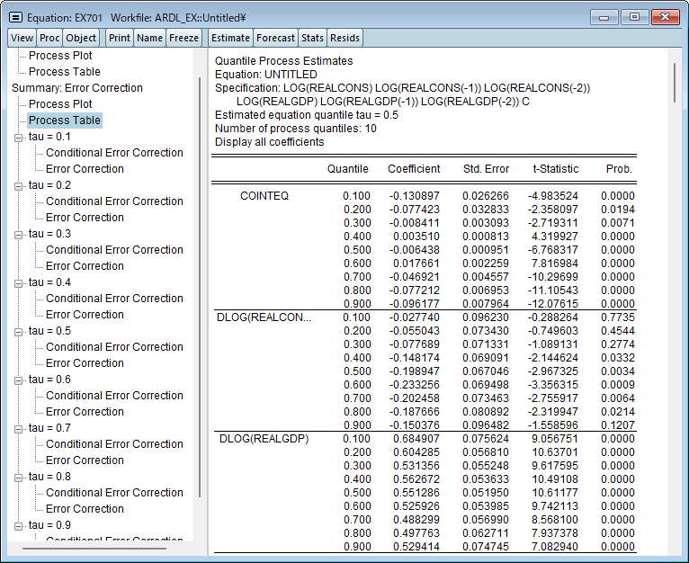Collapse the tau = 0.8 tree node
689x563 pixels.
pyautogui.click(x=18, y=477)
